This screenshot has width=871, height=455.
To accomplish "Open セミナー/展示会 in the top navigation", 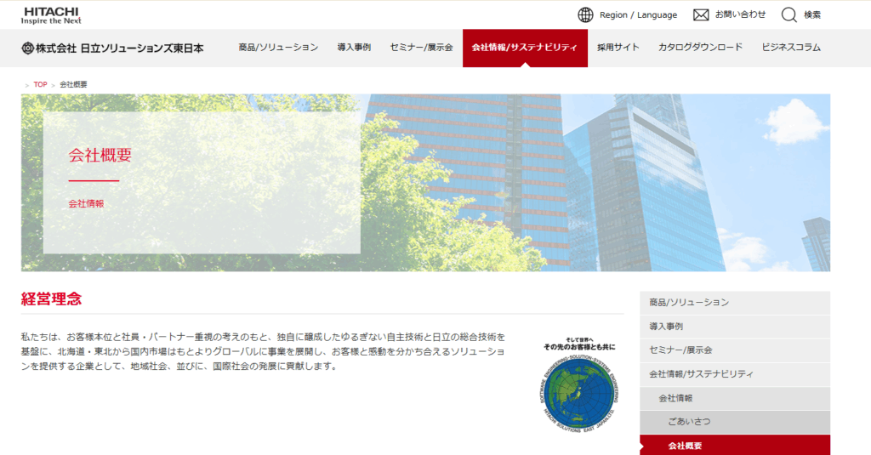I will click(x=421, y=48).
